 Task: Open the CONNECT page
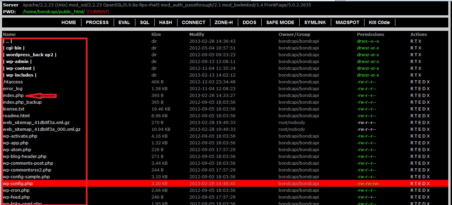click(x=193, y=22)
